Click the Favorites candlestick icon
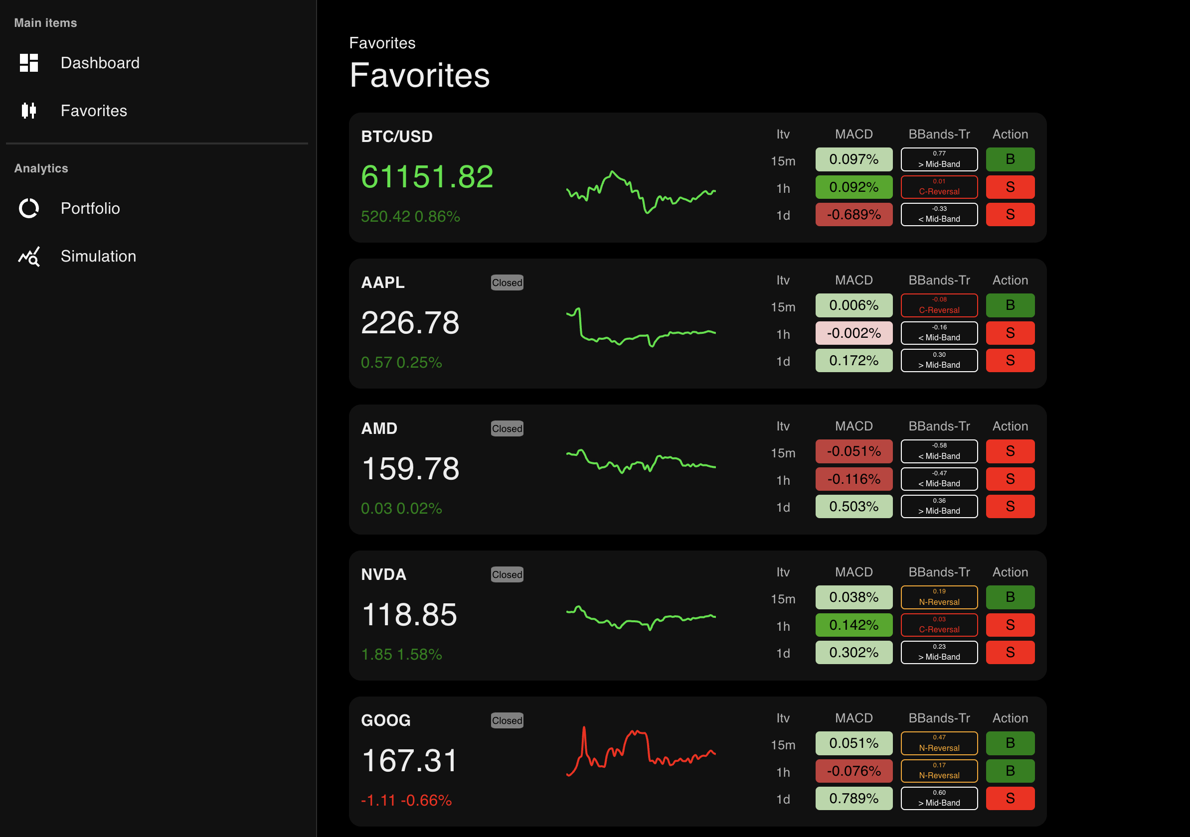The height and width of the screenshot is (837, 1190). (x=29, y=110)
